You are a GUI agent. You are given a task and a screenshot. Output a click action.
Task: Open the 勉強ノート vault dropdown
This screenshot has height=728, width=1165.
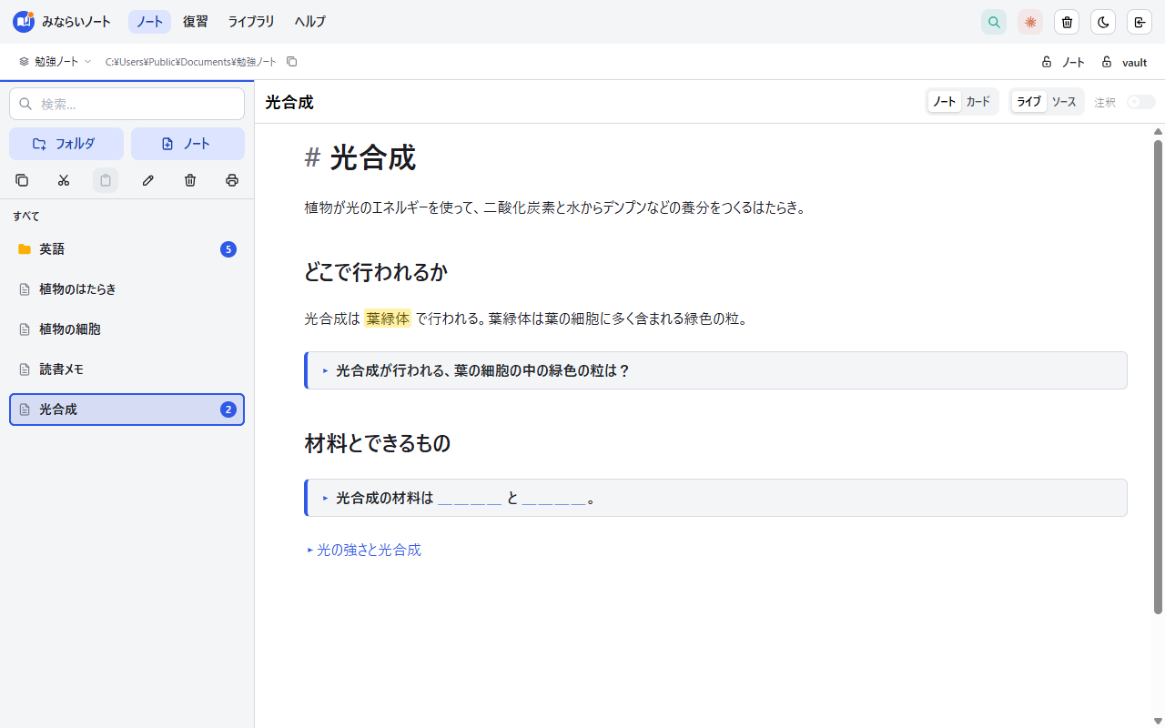[56, 62]
